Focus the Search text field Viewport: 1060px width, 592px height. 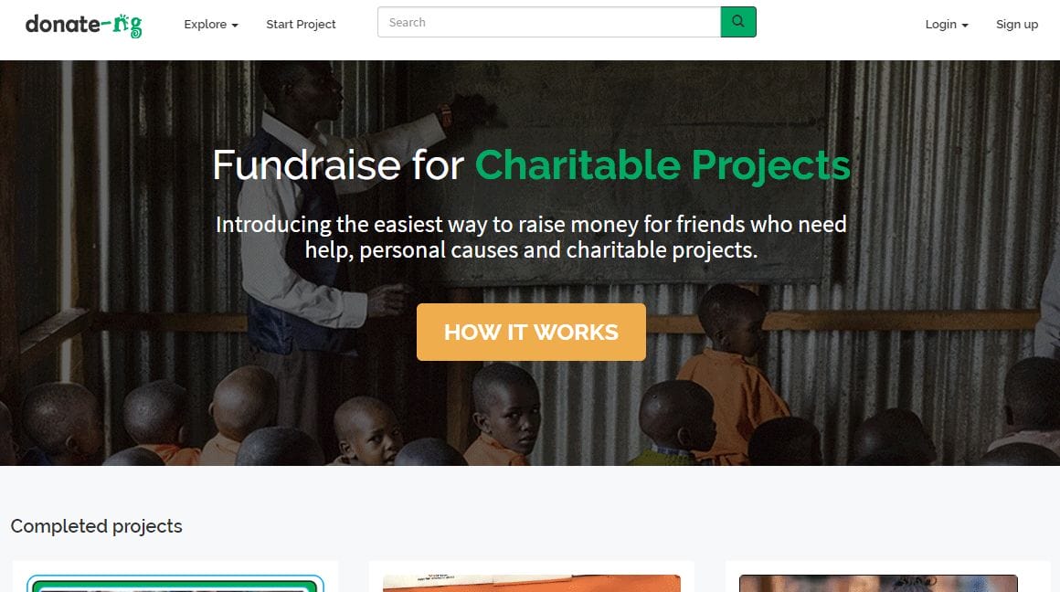click(x=548, y=22)
